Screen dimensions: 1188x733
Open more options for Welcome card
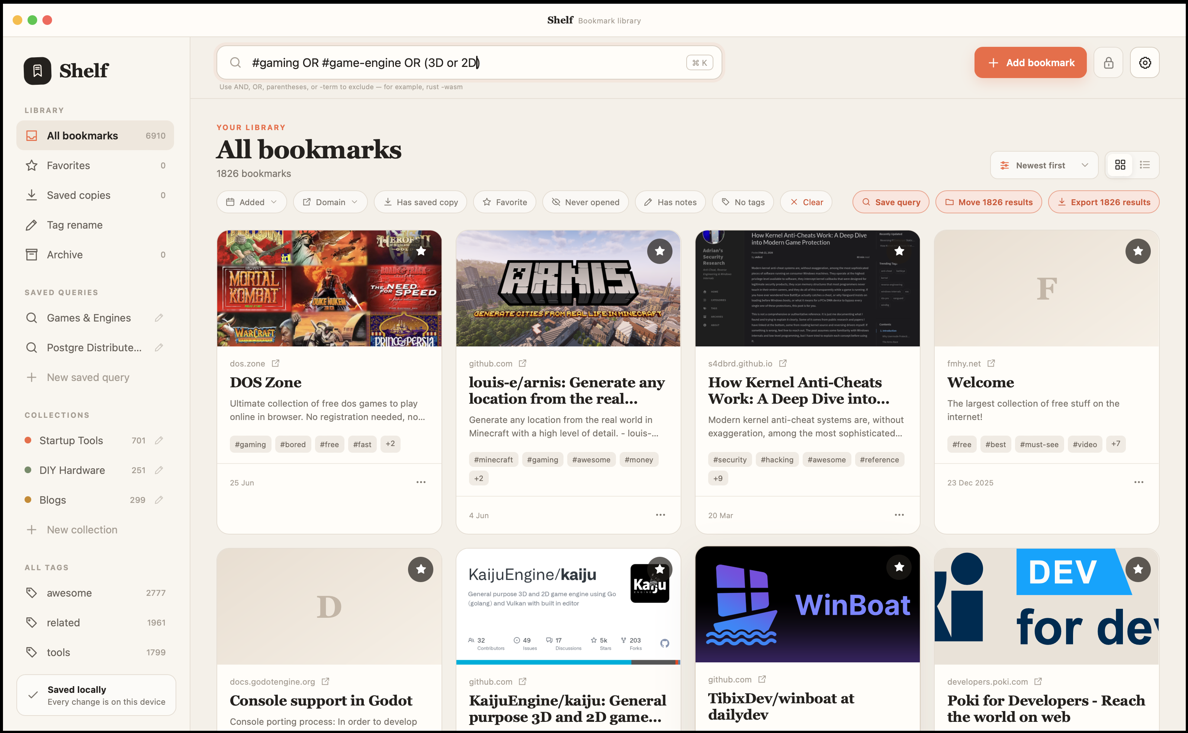pyautogui.click(x=1139, y=482)
